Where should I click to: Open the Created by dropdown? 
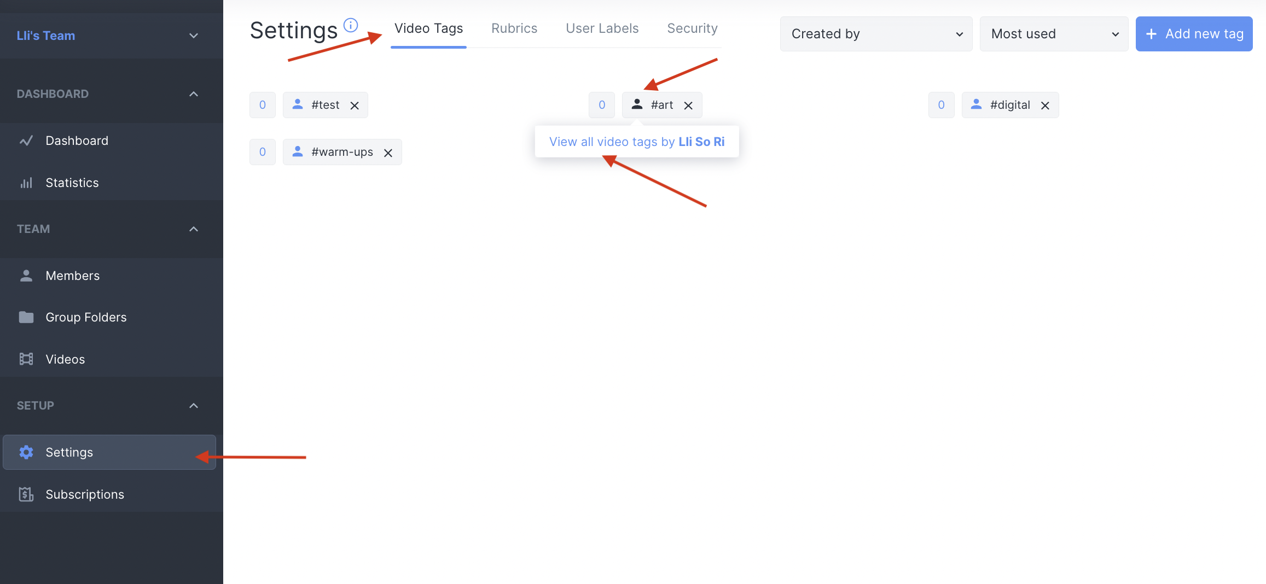click(876, 34)
